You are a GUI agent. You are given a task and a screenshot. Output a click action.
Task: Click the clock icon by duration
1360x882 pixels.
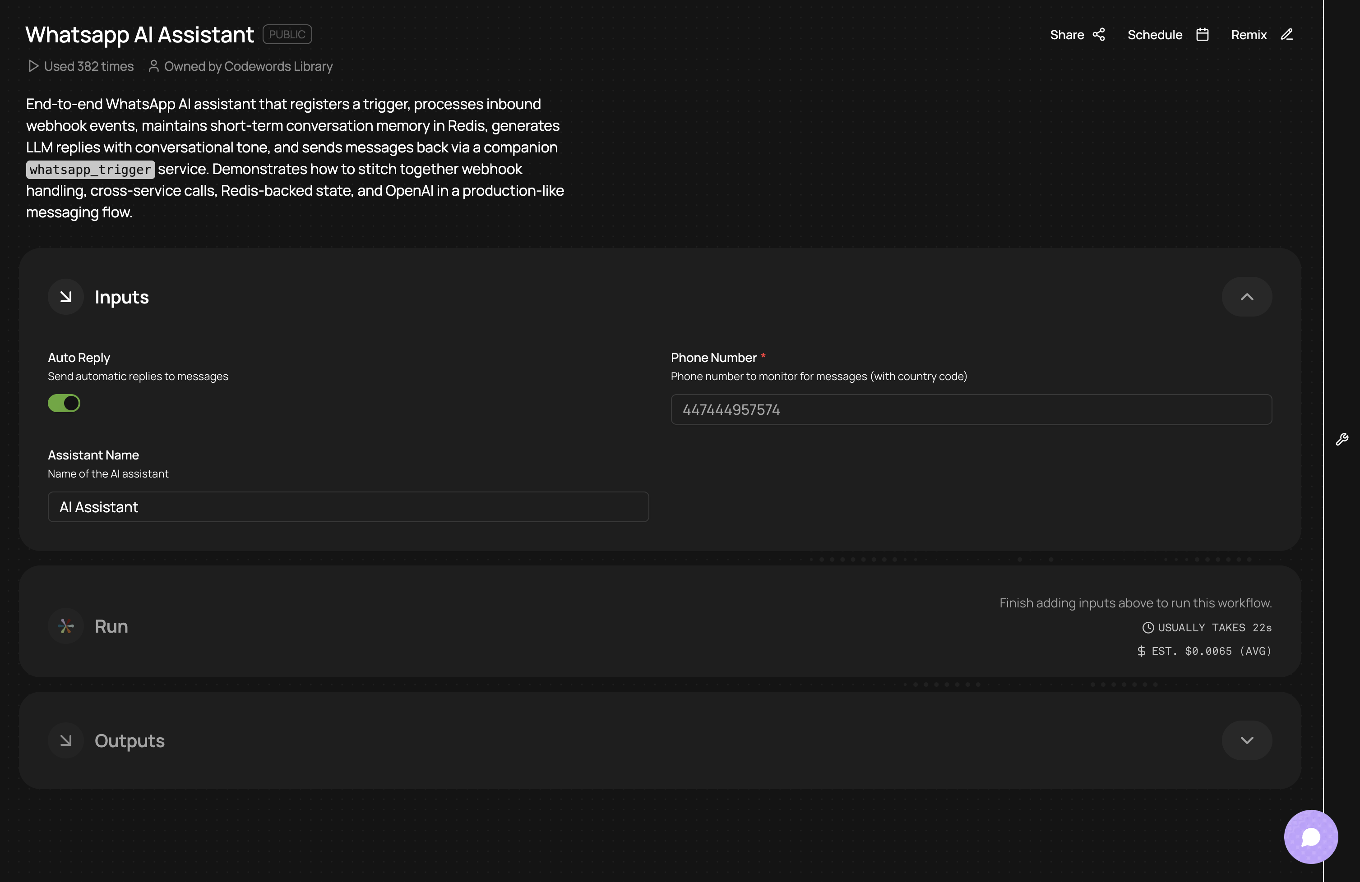(x=1147, y=628)
